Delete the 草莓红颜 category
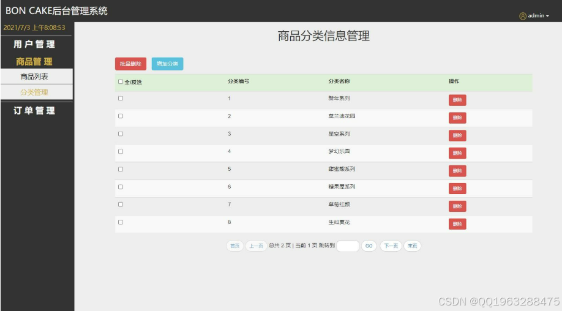Image resolution: width=562 pixels, height=311 pixels. click(x=457, y=206)
